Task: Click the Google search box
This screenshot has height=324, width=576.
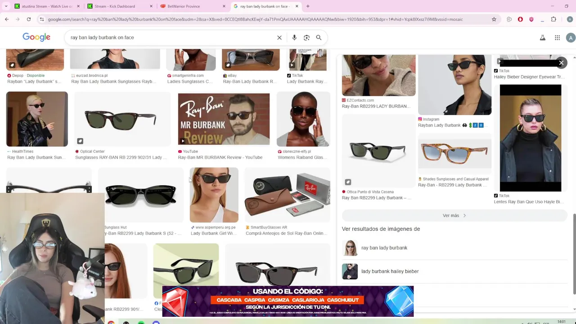Action: tap(171, 37)
